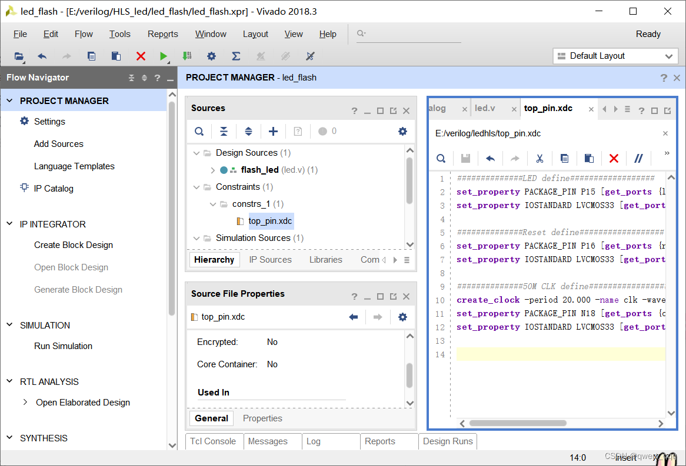The height and width of the screenshot is (466, 686).
Task: Close the top_pin.xdc editor tab
Action: (x=591, y=109)
